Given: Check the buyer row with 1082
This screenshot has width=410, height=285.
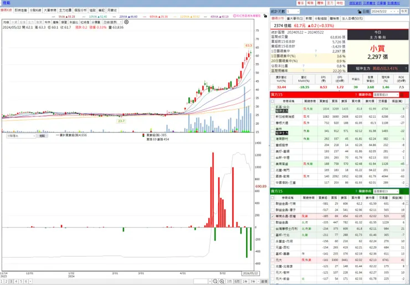Looking at the screenshot, I should [x=273, y=116].
